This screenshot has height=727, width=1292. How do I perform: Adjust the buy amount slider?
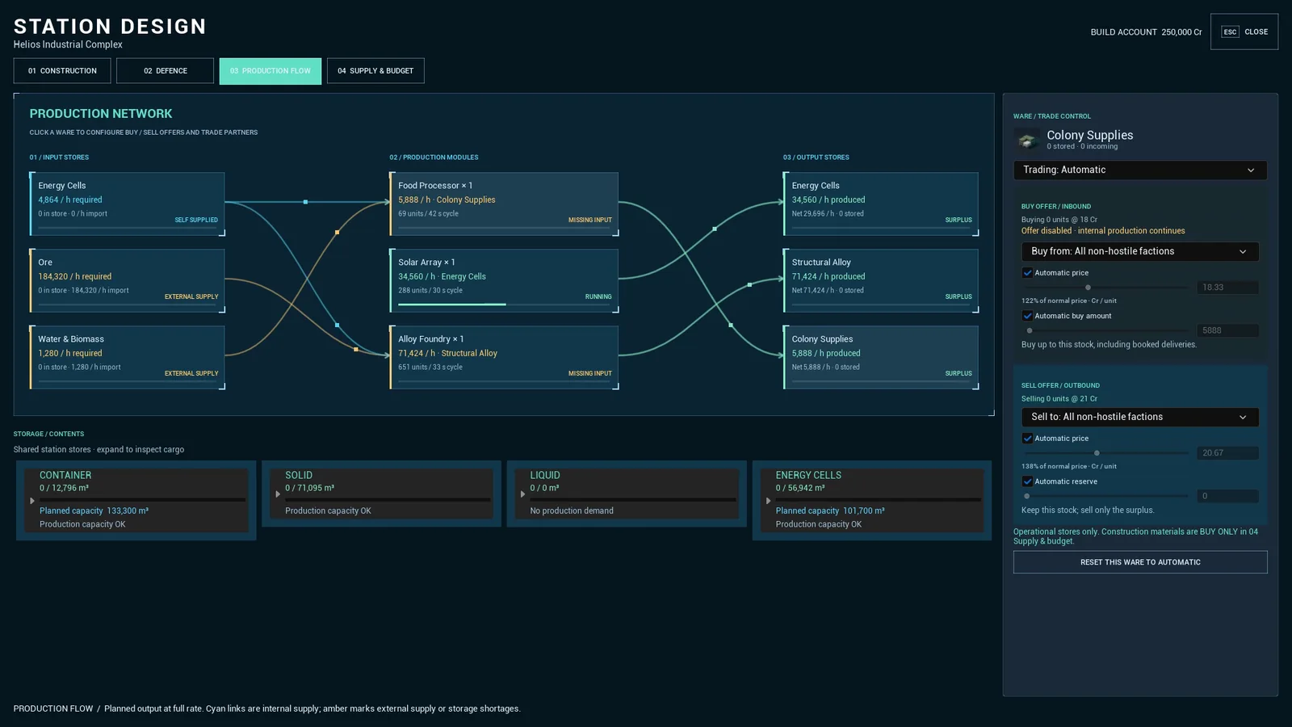[1105, 330]
